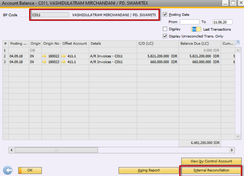244x176 pixels.
Task: Click the OK button
Action: point(30,170)
